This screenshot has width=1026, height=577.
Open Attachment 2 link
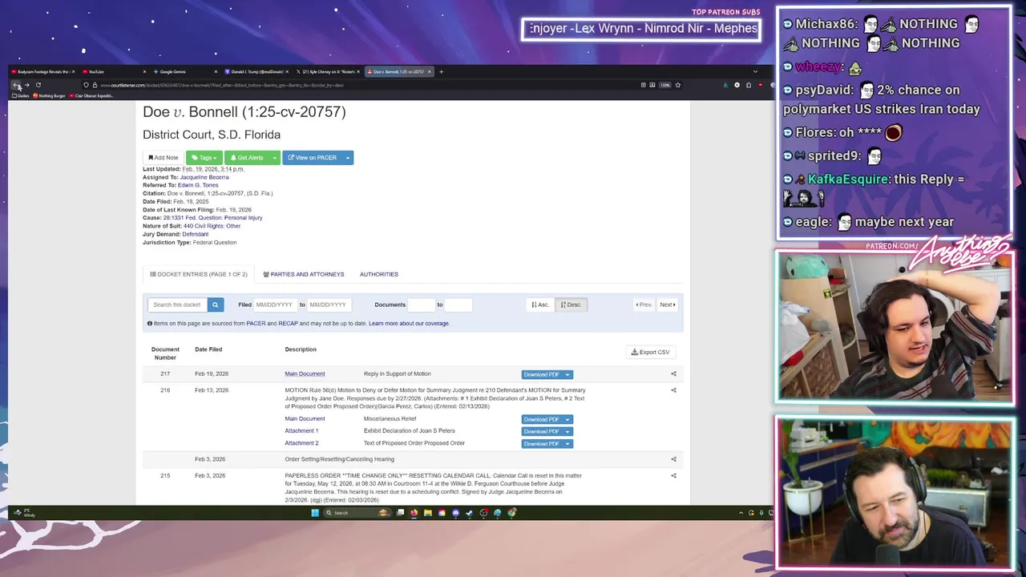tap(301, 442)
